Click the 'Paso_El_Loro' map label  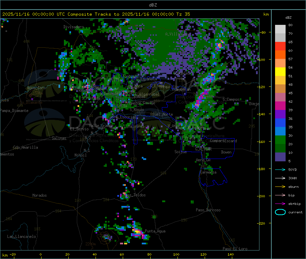tap(235, 249)
